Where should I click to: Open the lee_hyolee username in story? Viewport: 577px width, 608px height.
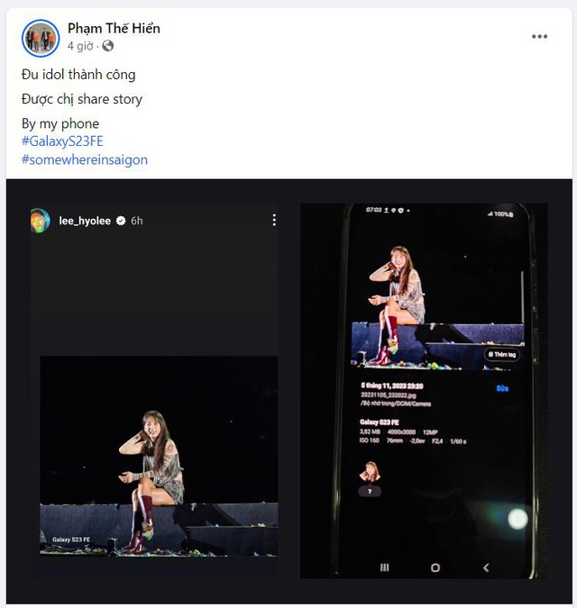[x=85, y=221]
